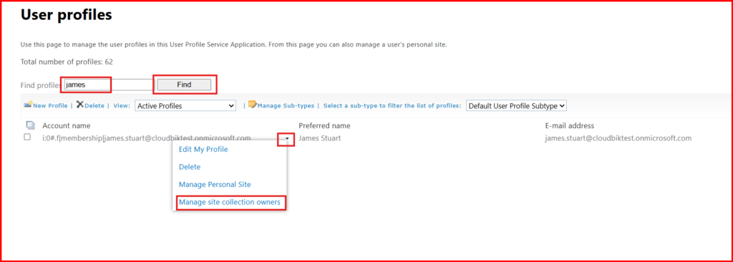Click the Total number of profiles text
733x262 pixels.
(67, 62)
